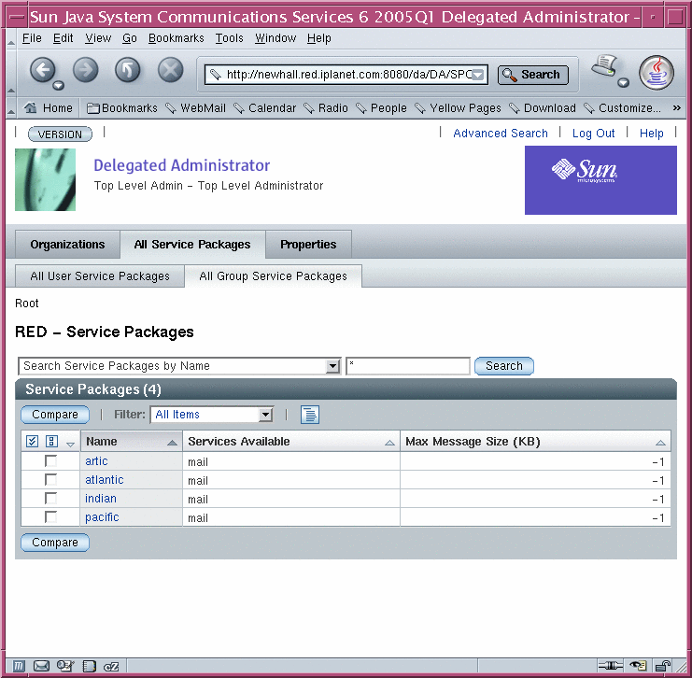Viewport: 692px width, 678px height.
Task: Reload the page with the Reload icon
Action: pyautogui.click(x=128, y=70)
